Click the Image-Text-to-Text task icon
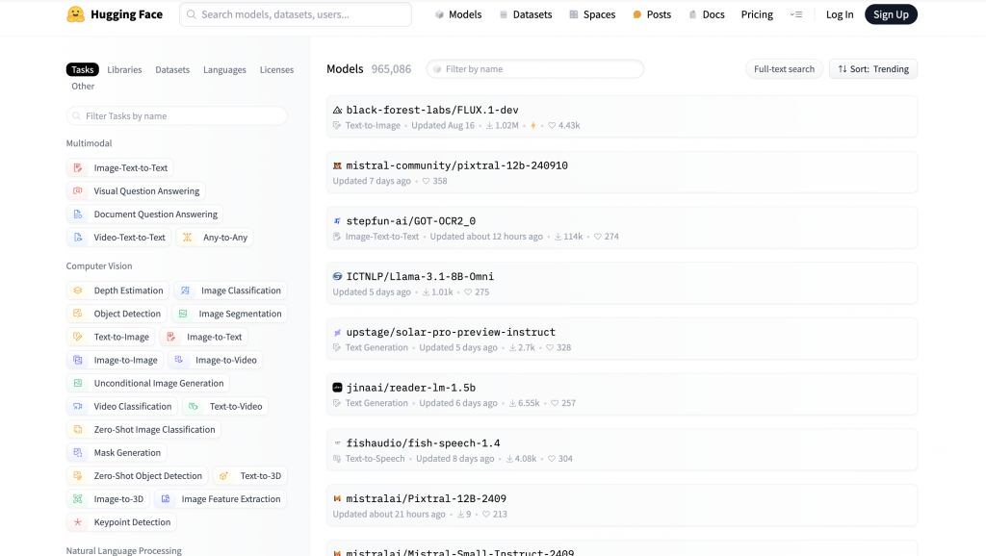The image size is (986, 556). click(x=78, y=167)
